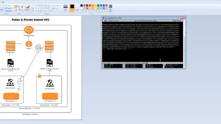Choose the Down arrow shape
This screenshot has width=221, height=124.
(x=33, y=11)
